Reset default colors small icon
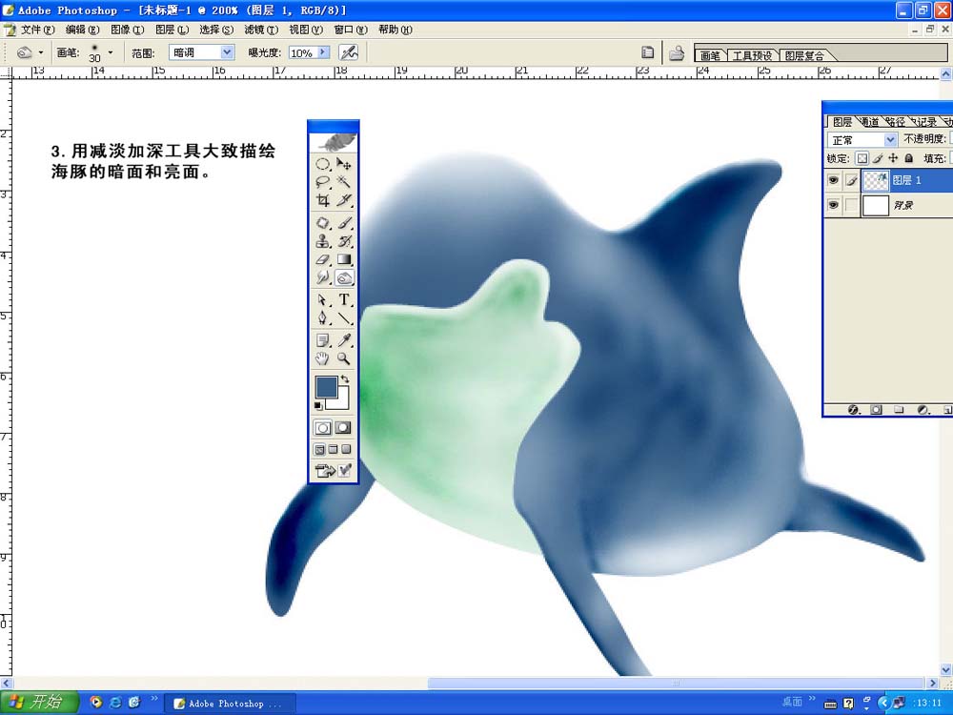This screenshot has width=953, height=715. point(318,405)
